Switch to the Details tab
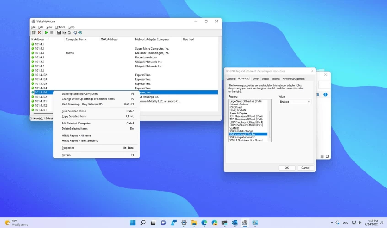Viewport: 387px width, 228px height. click(266, 79)
